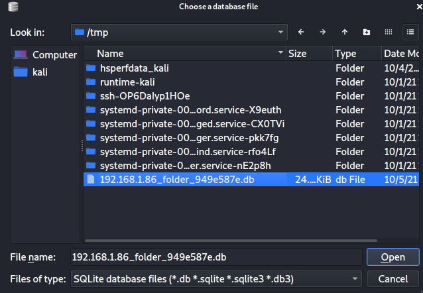
Task: Select the ssh-OP6Dalyp1HOe folder row
Action: pos(251,96)
